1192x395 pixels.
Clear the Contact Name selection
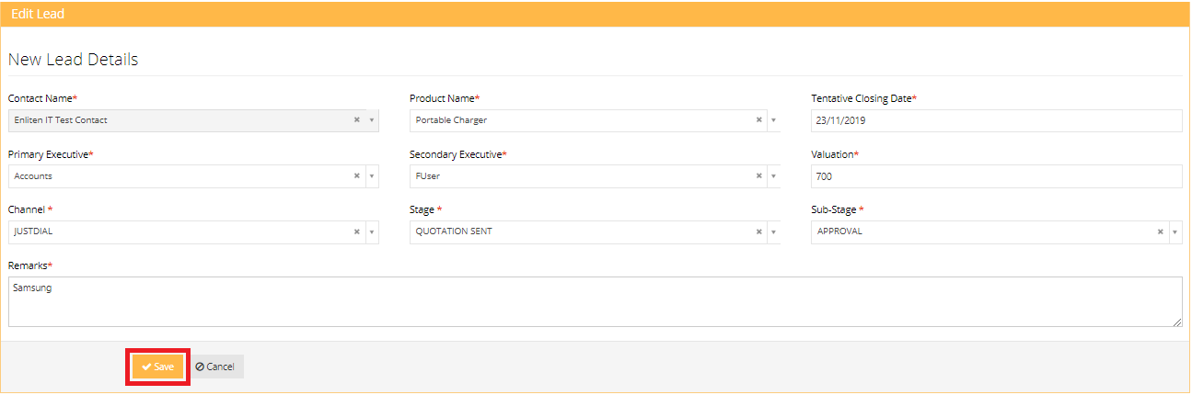click(x=356, y=120)
